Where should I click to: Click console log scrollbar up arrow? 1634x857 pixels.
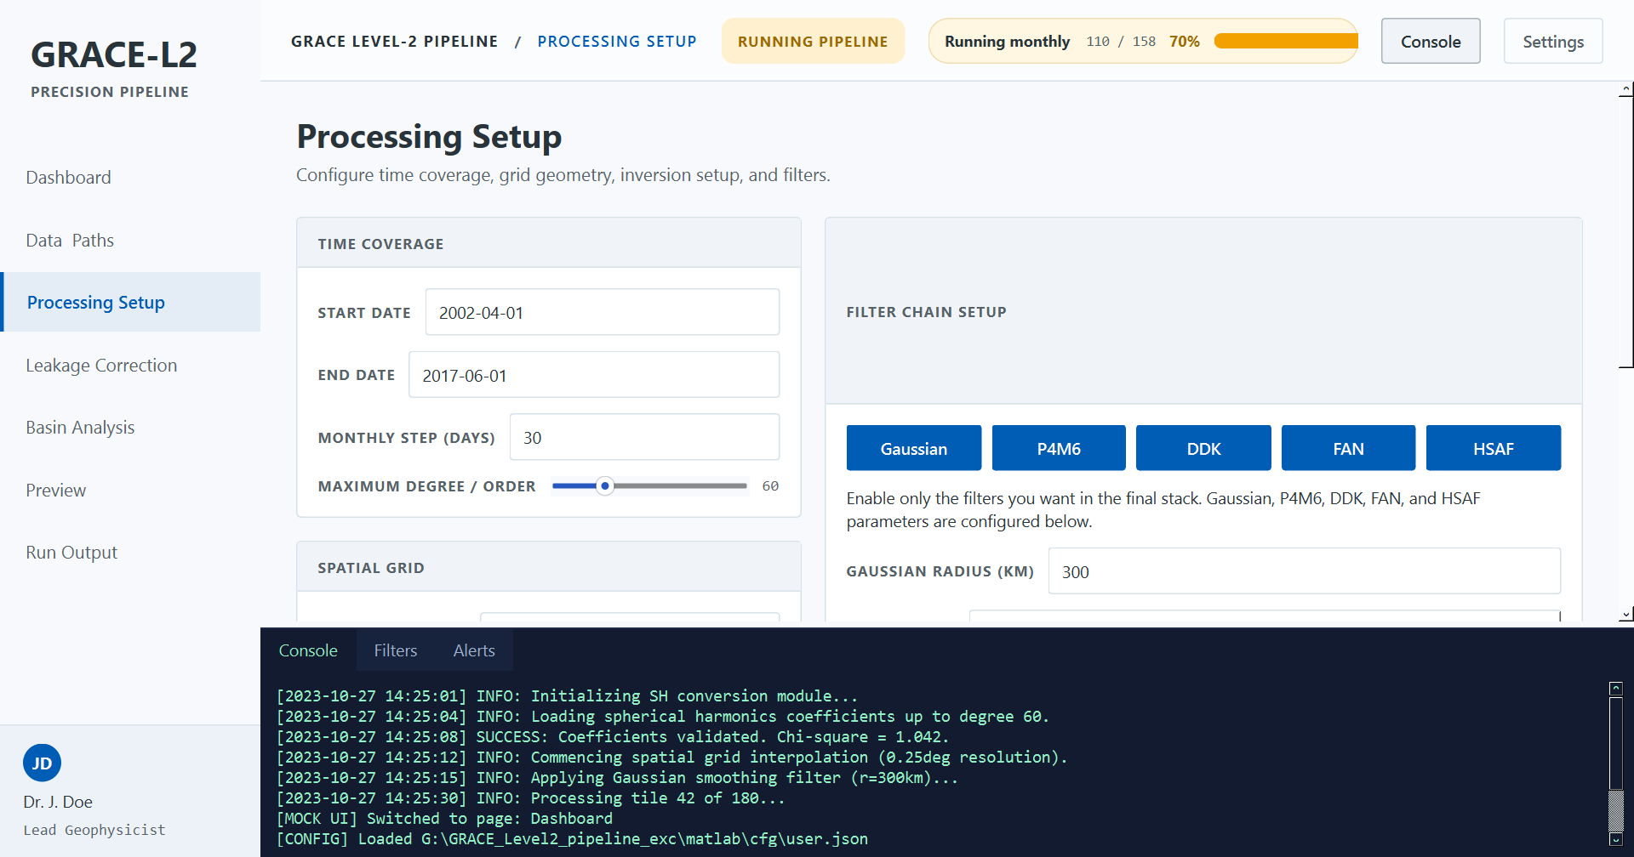coord(1616,689)
